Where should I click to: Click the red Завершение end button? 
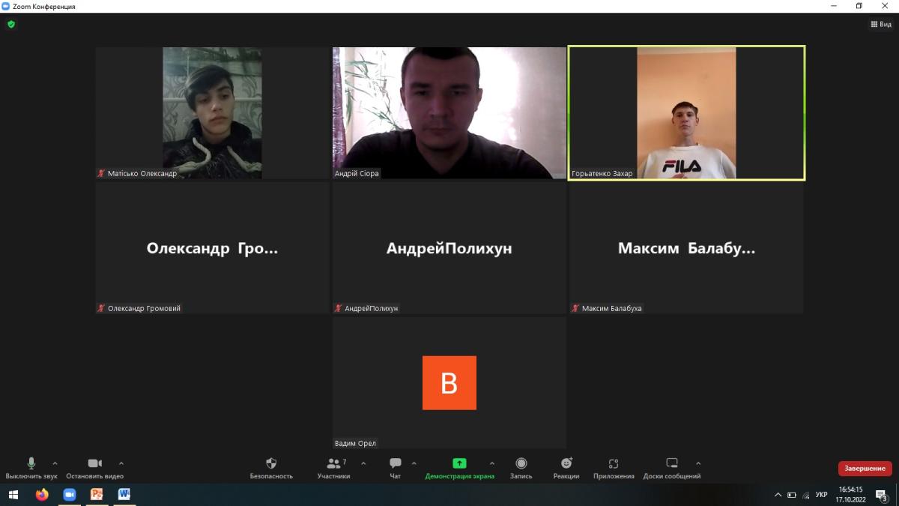pos(865,469)
